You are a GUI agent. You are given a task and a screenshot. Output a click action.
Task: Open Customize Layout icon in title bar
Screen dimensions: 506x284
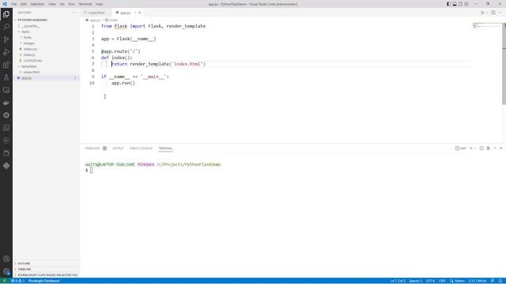466,4
